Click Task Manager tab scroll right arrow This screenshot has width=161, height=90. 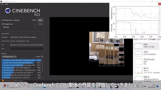(x=160, y=39)
